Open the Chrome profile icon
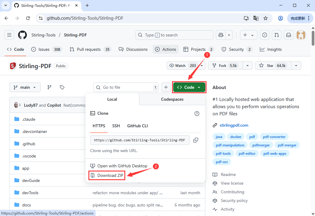Viewport: 315px width, 216px height. point(281,18)
